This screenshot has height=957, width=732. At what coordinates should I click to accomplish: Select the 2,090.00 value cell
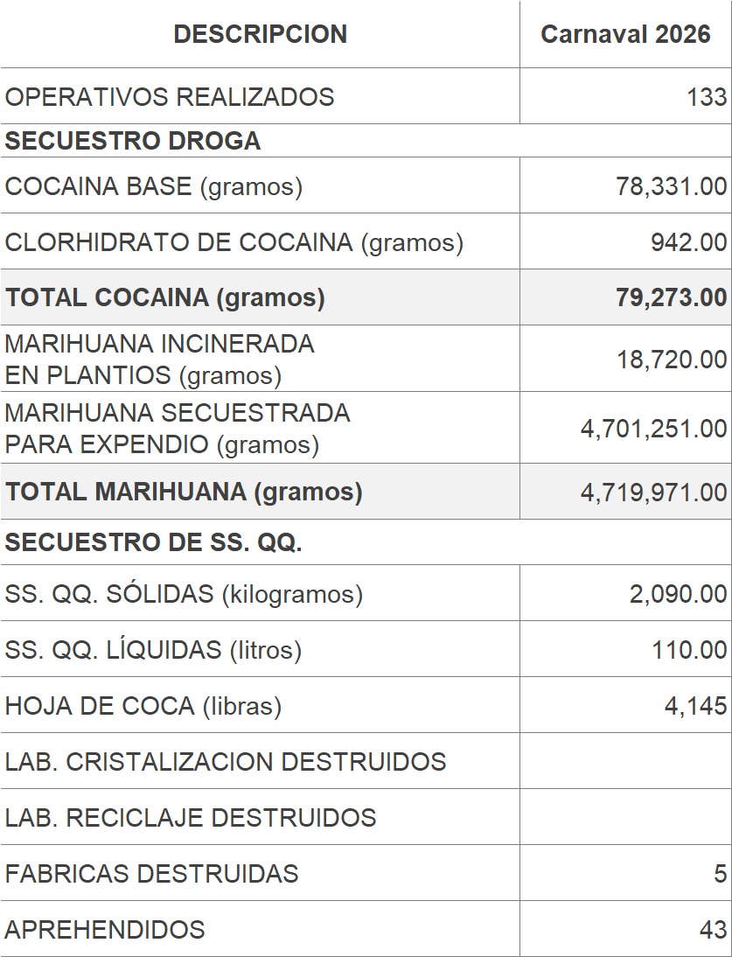pyautogui.click(x=678, y=594)
